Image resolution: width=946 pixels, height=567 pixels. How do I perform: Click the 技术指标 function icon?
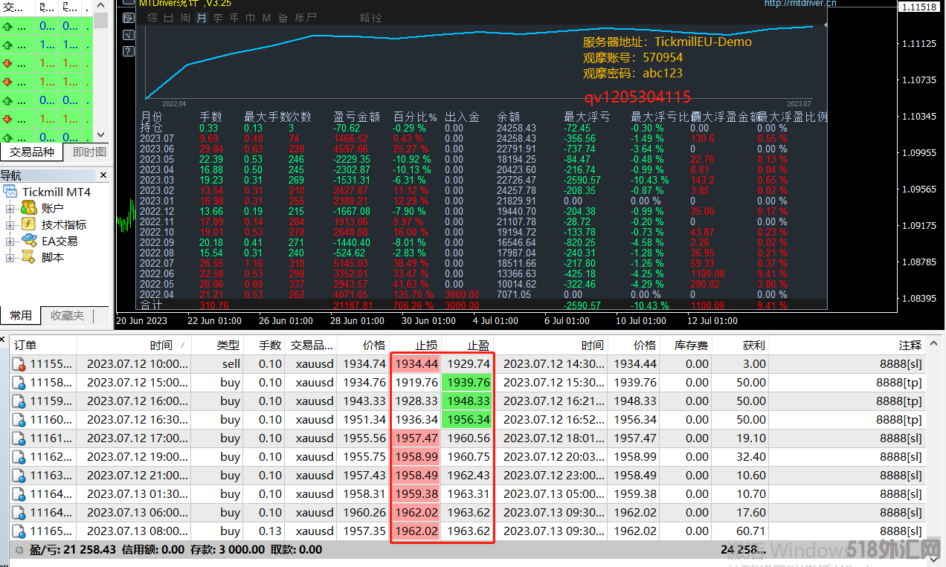(29, 224)
